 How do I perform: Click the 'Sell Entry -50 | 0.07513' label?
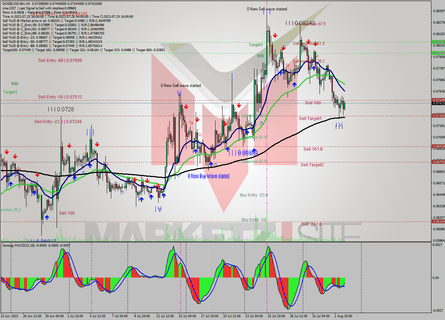click(x=60, y=97)
